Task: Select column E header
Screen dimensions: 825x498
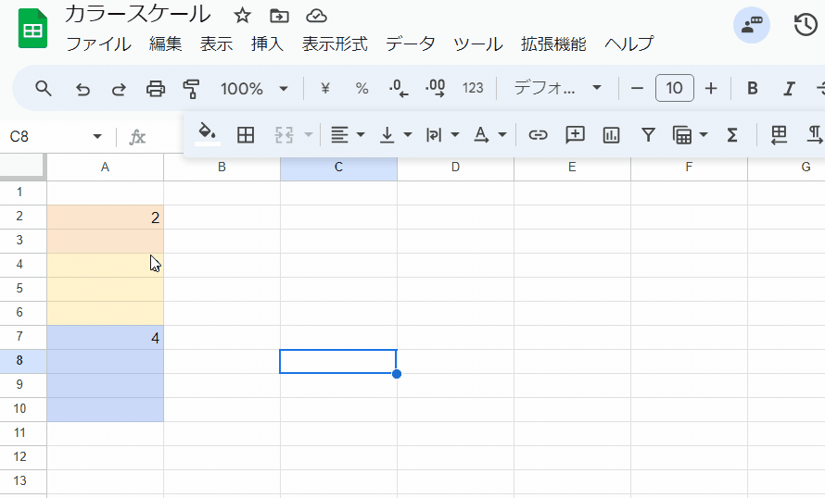Action: (x=572, y=167)
